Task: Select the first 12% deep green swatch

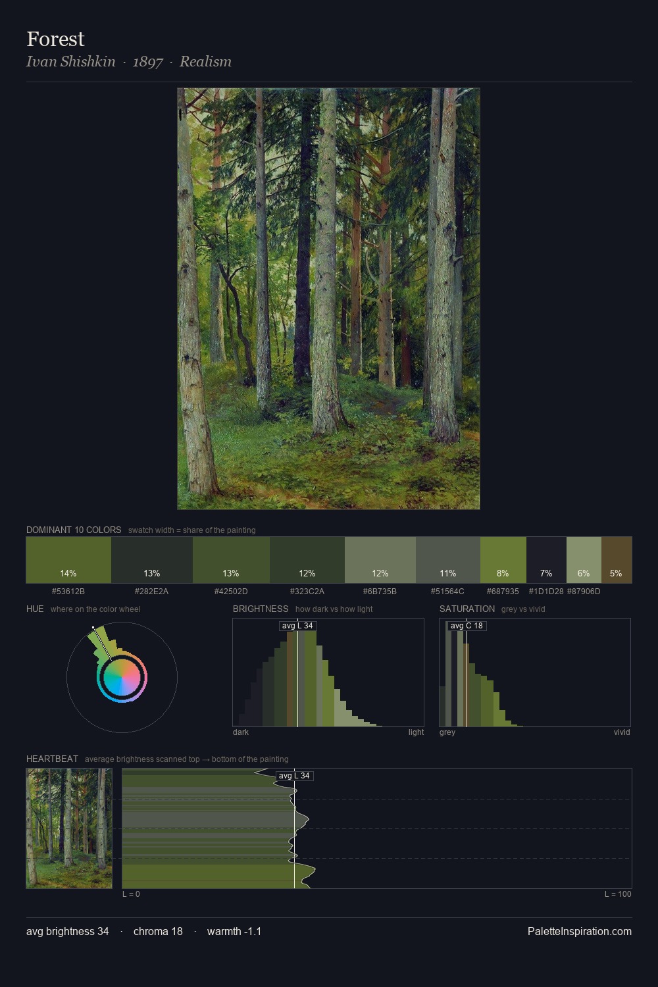Action: coord(307,560)
